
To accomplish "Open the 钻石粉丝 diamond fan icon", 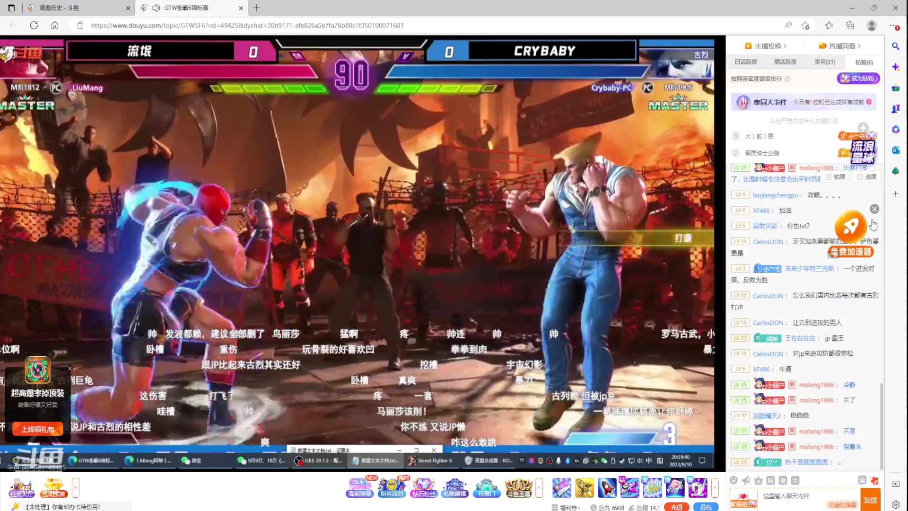I will [x=423, y=487].
